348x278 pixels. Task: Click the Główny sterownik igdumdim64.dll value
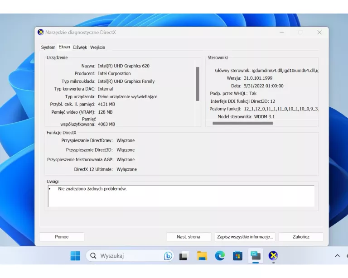point(285,71)
